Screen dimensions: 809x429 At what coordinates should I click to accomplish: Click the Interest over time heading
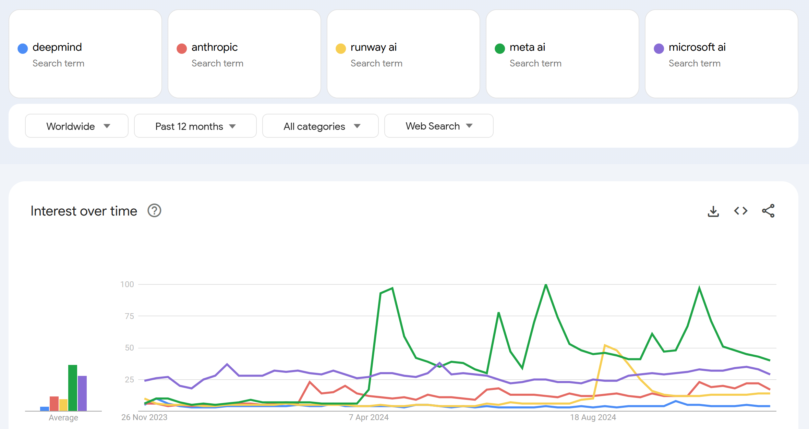[x=84, y=211]
